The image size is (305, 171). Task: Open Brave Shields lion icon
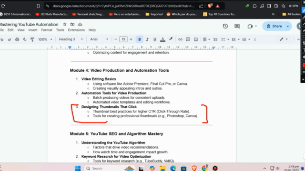(x=210, y=6)
